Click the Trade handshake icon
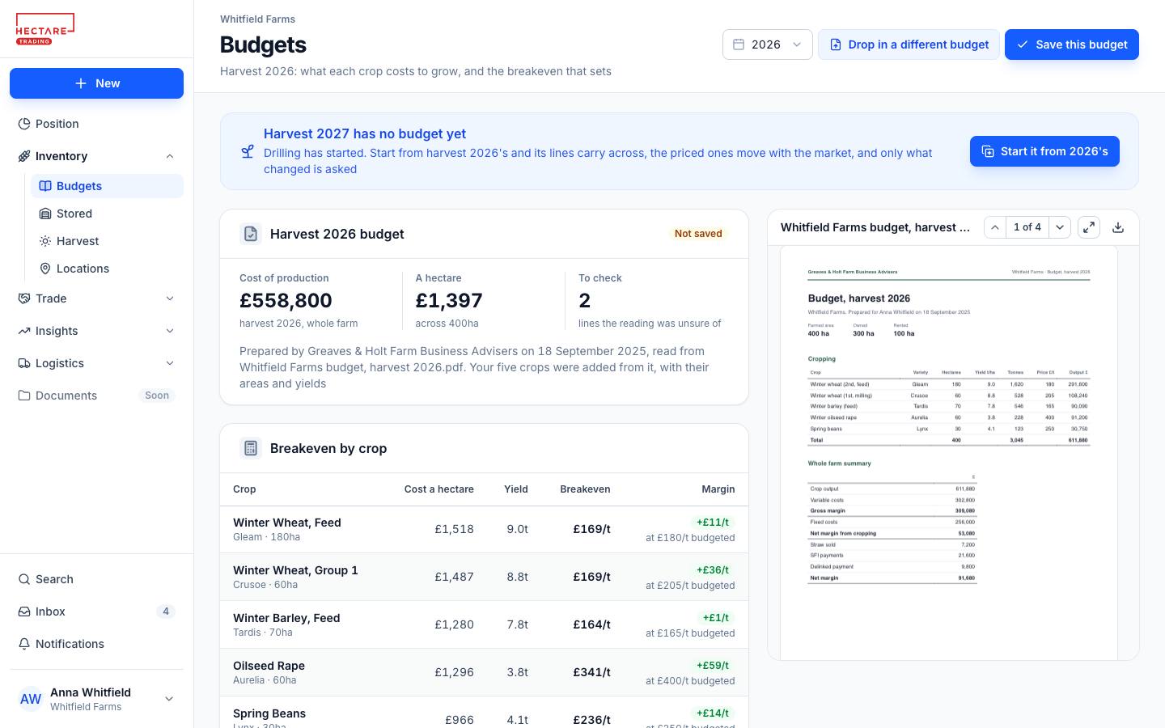This screenshot has width=1165, height=728. pyautogui.click(x=24, y=298)
